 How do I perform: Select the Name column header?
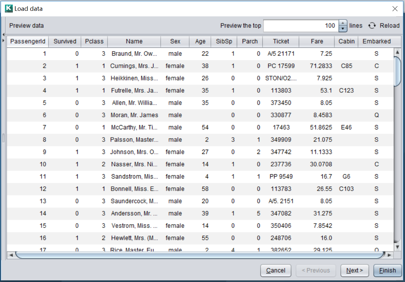click(x=134, y=41)
